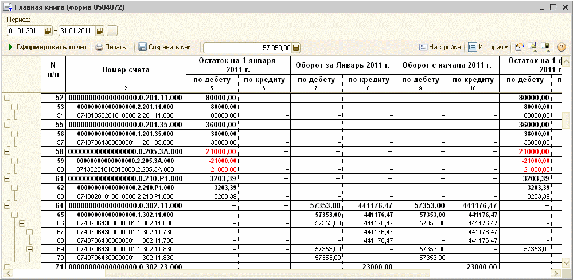573x280 pixels.
Task: Open История dropdown menu
Action: tap(488, 47)
